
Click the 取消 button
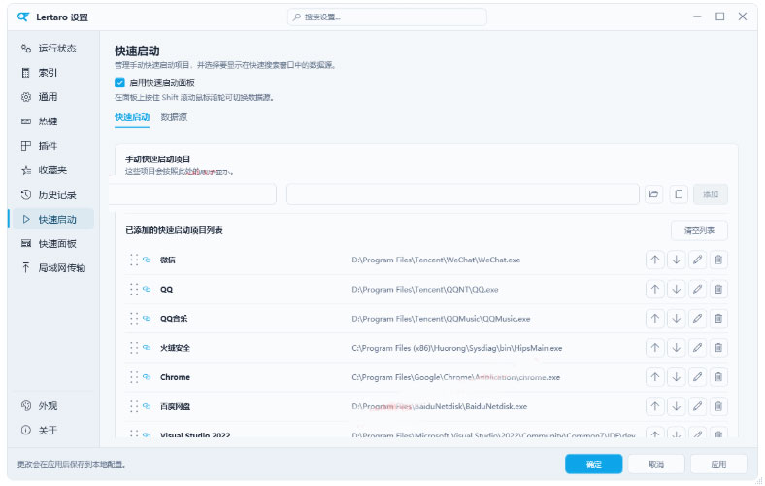(x=656, y=464)
